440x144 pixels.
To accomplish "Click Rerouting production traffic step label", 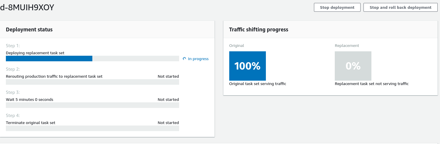I will (x=54, y=76).
